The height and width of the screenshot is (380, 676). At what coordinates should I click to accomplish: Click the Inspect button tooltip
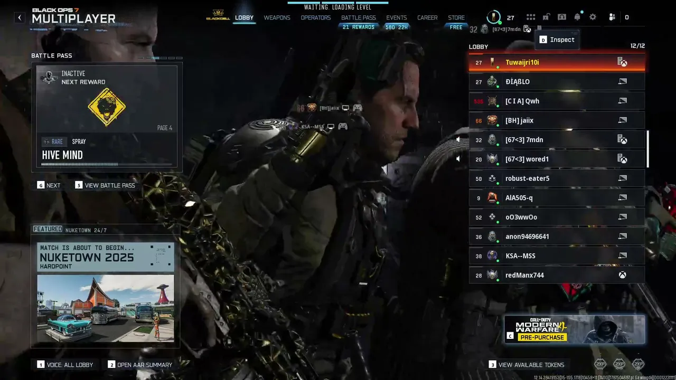pyautogui.click(x=557, y=40)
